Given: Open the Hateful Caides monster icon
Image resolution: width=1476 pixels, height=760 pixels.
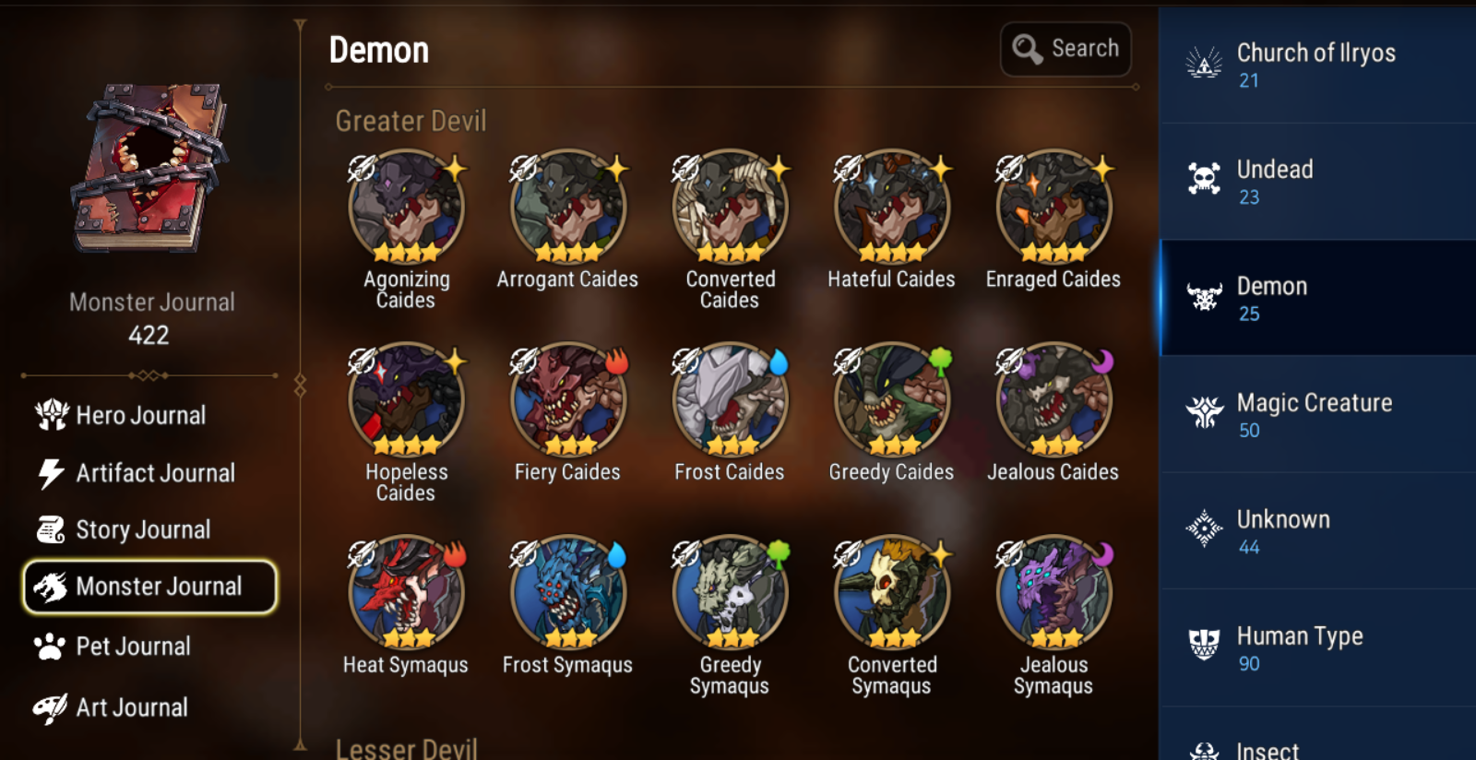Looking at the screenshot, I should [892, 207].
